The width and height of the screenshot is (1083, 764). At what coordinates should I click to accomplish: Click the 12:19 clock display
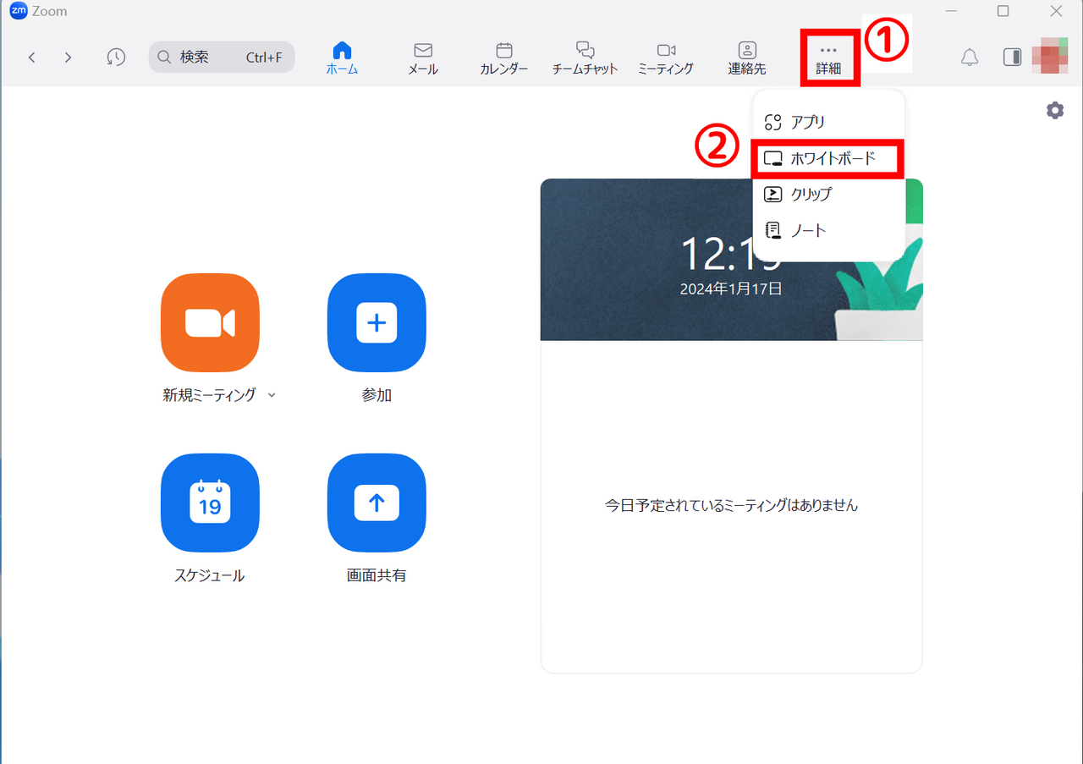pos(731,254)
